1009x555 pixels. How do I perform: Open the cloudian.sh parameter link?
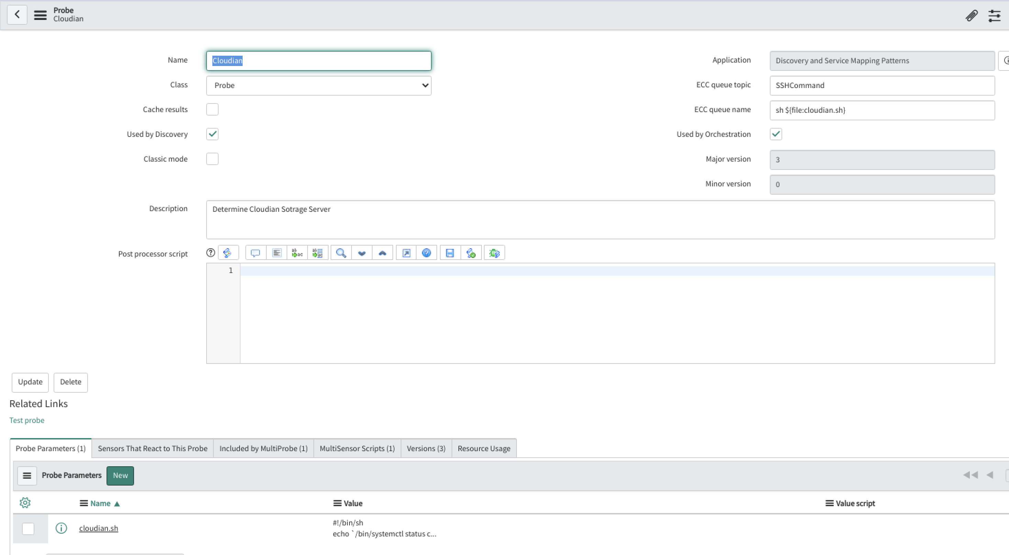[99, 528]
